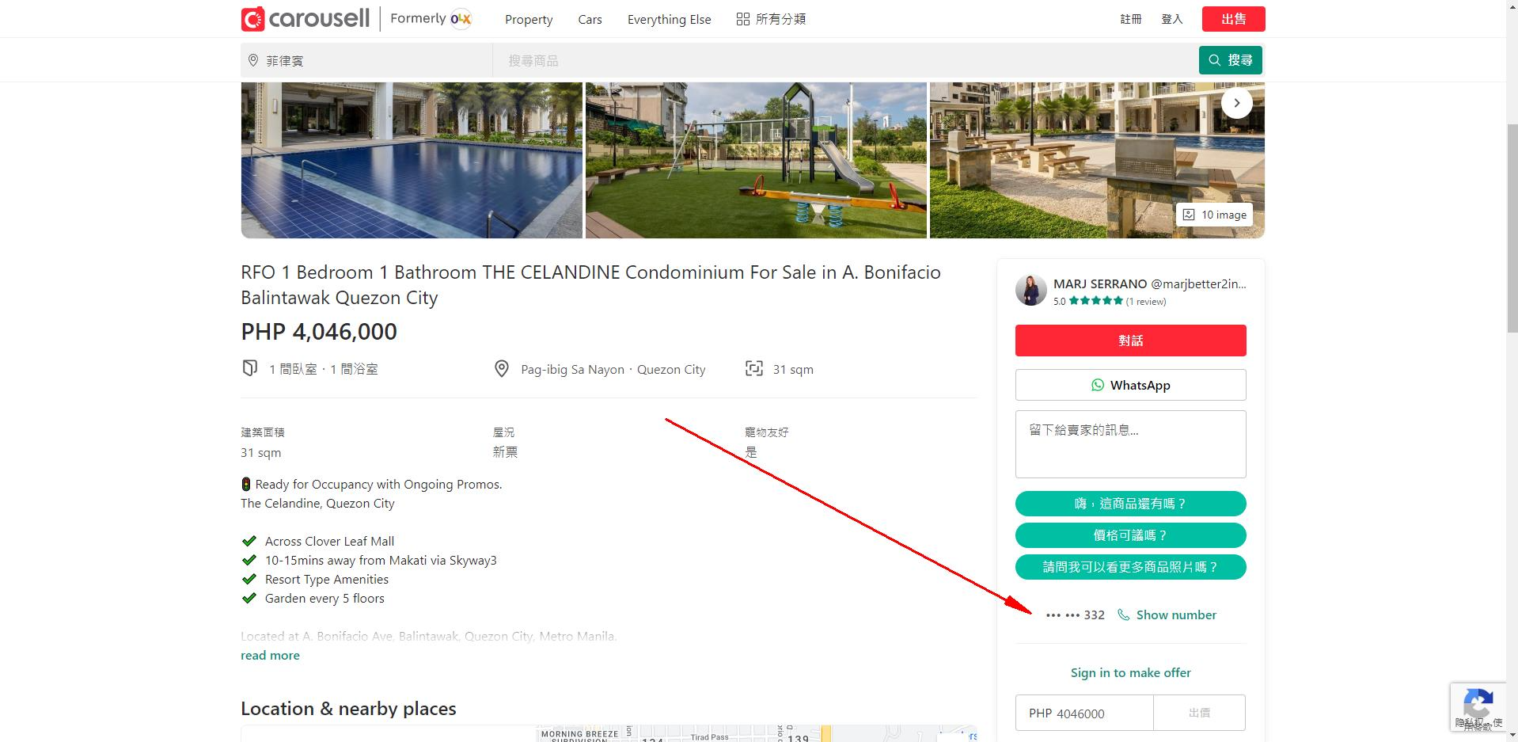Open the 10 image gallery badge
The image size is (1518, 742).
click(x=1215, y=215)
